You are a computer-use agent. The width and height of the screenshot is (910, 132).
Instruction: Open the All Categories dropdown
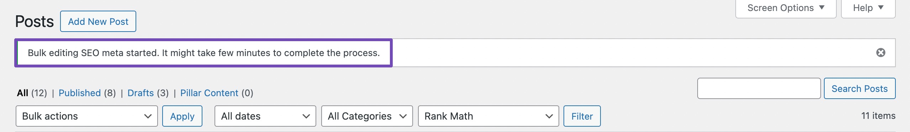(x=367, y=116)
